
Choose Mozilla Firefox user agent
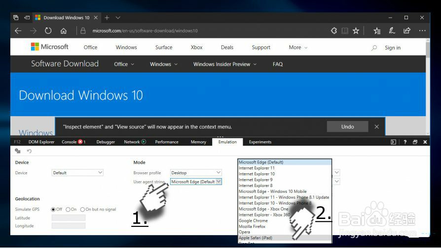285,226
